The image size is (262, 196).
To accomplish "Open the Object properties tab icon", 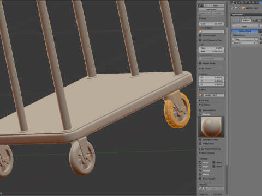I will [253, 3].
